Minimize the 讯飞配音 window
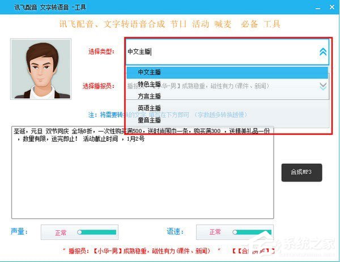 point(318,7)
